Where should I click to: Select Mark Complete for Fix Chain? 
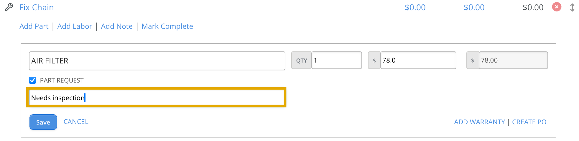(167, 26)
